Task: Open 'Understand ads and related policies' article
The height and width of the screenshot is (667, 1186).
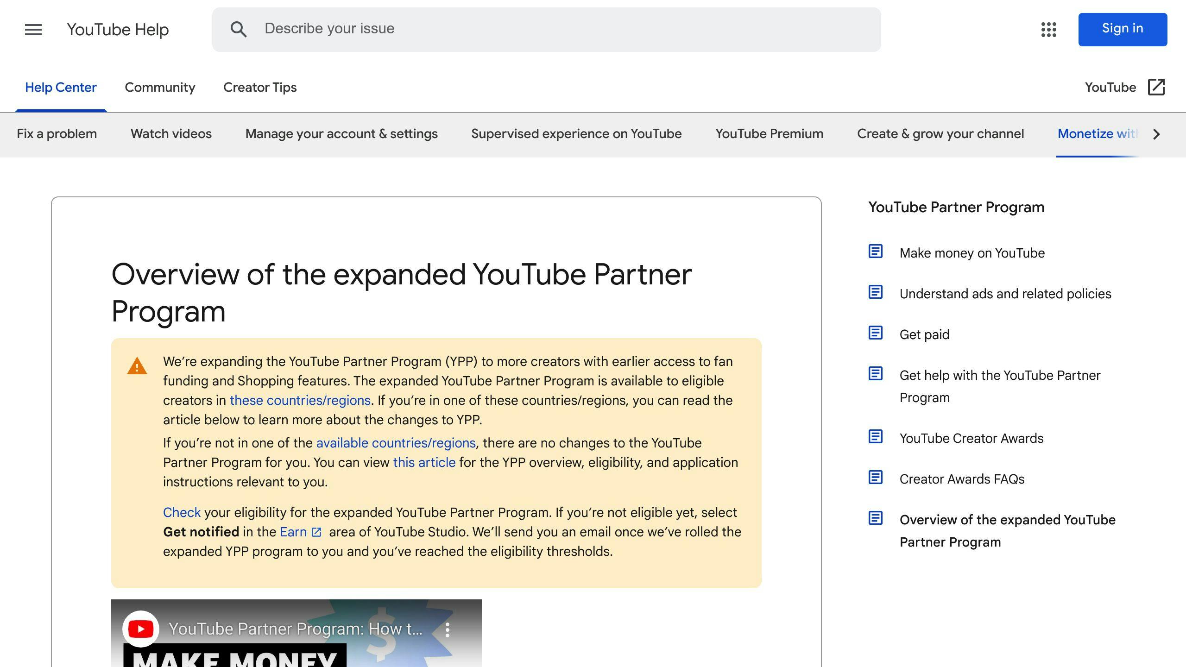Action: tap(1005, 294)
